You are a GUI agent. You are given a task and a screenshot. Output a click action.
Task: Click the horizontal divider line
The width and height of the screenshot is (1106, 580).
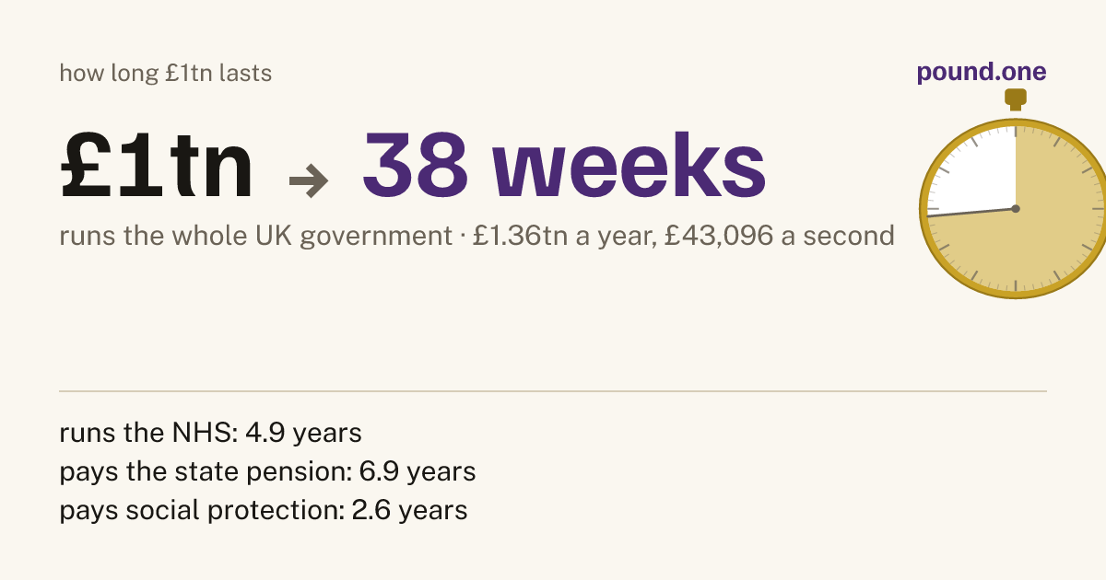click(553, 391)
